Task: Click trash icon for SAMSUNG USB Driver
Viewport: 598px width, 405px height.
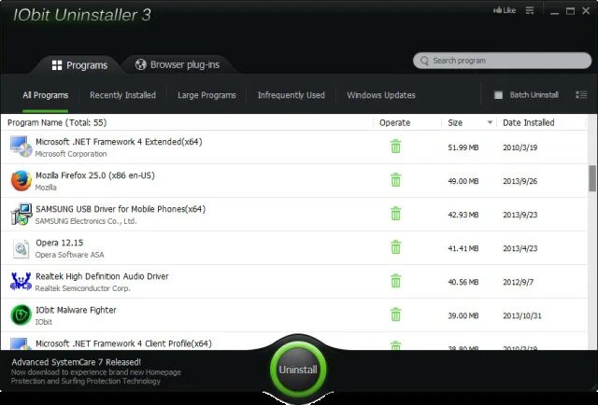Action: pos(396,214)
